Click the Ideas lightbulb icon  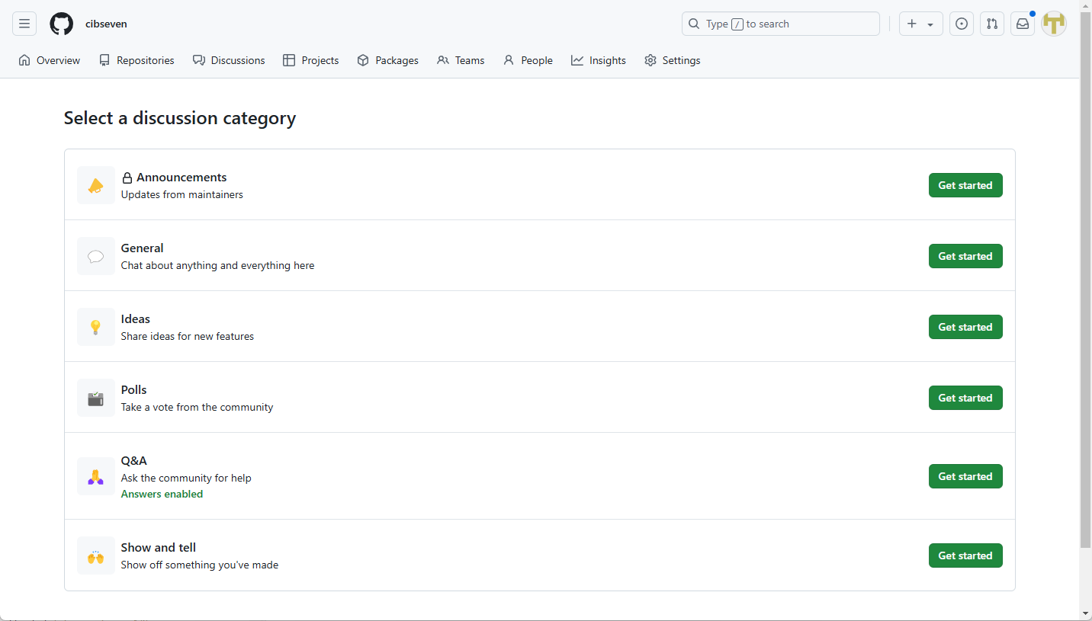(95, 326)
